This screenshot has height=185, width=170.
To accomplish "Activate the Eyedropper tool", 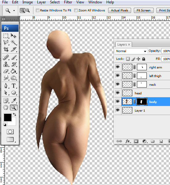I will pyautogui.click(x=14, y=101).
